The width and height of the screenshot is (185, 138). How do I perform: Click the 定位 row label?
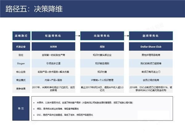tap(21, 55)
